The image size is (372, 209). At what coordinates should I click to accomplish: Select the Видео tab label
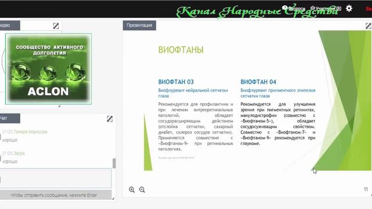(9, 26)
